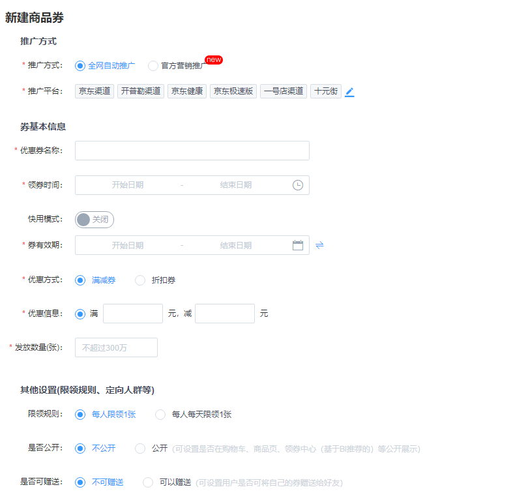The width and height of the screenshot is (511, 500).
Task: Toggle the 快用模式 switch
Action: click(x=95, y=220)
